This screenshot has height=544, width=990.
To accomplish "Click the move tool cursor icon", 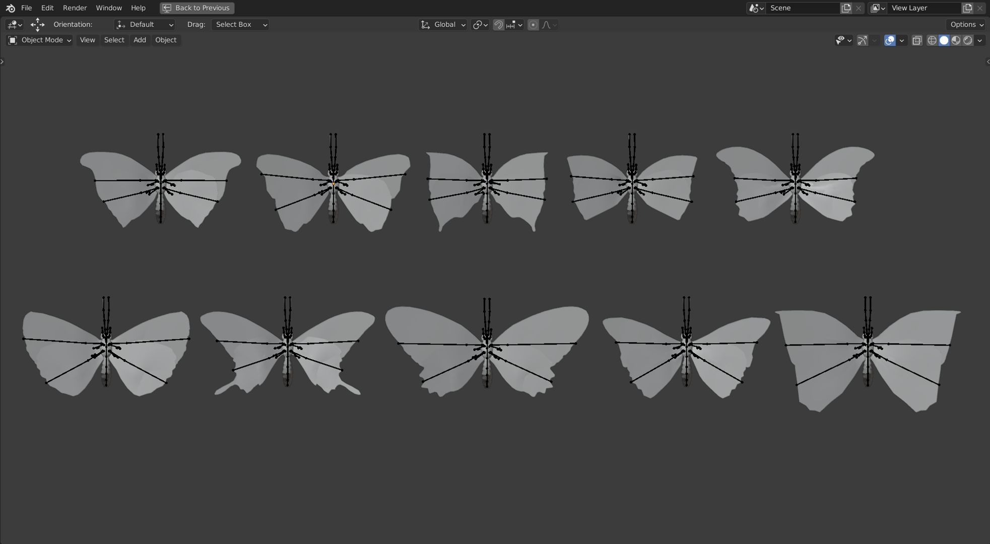I will 37,25.
